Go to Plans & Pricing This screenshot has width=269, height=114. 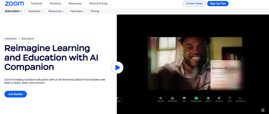tap(98, 4)
